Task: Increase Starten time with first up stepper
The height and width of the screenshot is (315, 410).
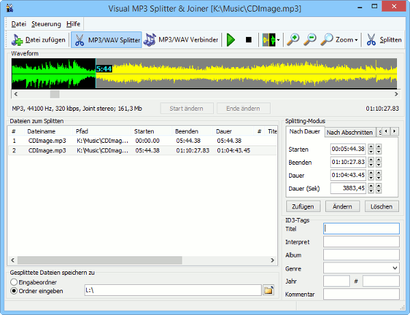Action: [x=371, y=146]
